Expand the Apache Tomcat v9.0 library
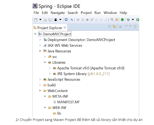154x125 pixels. 50,68
